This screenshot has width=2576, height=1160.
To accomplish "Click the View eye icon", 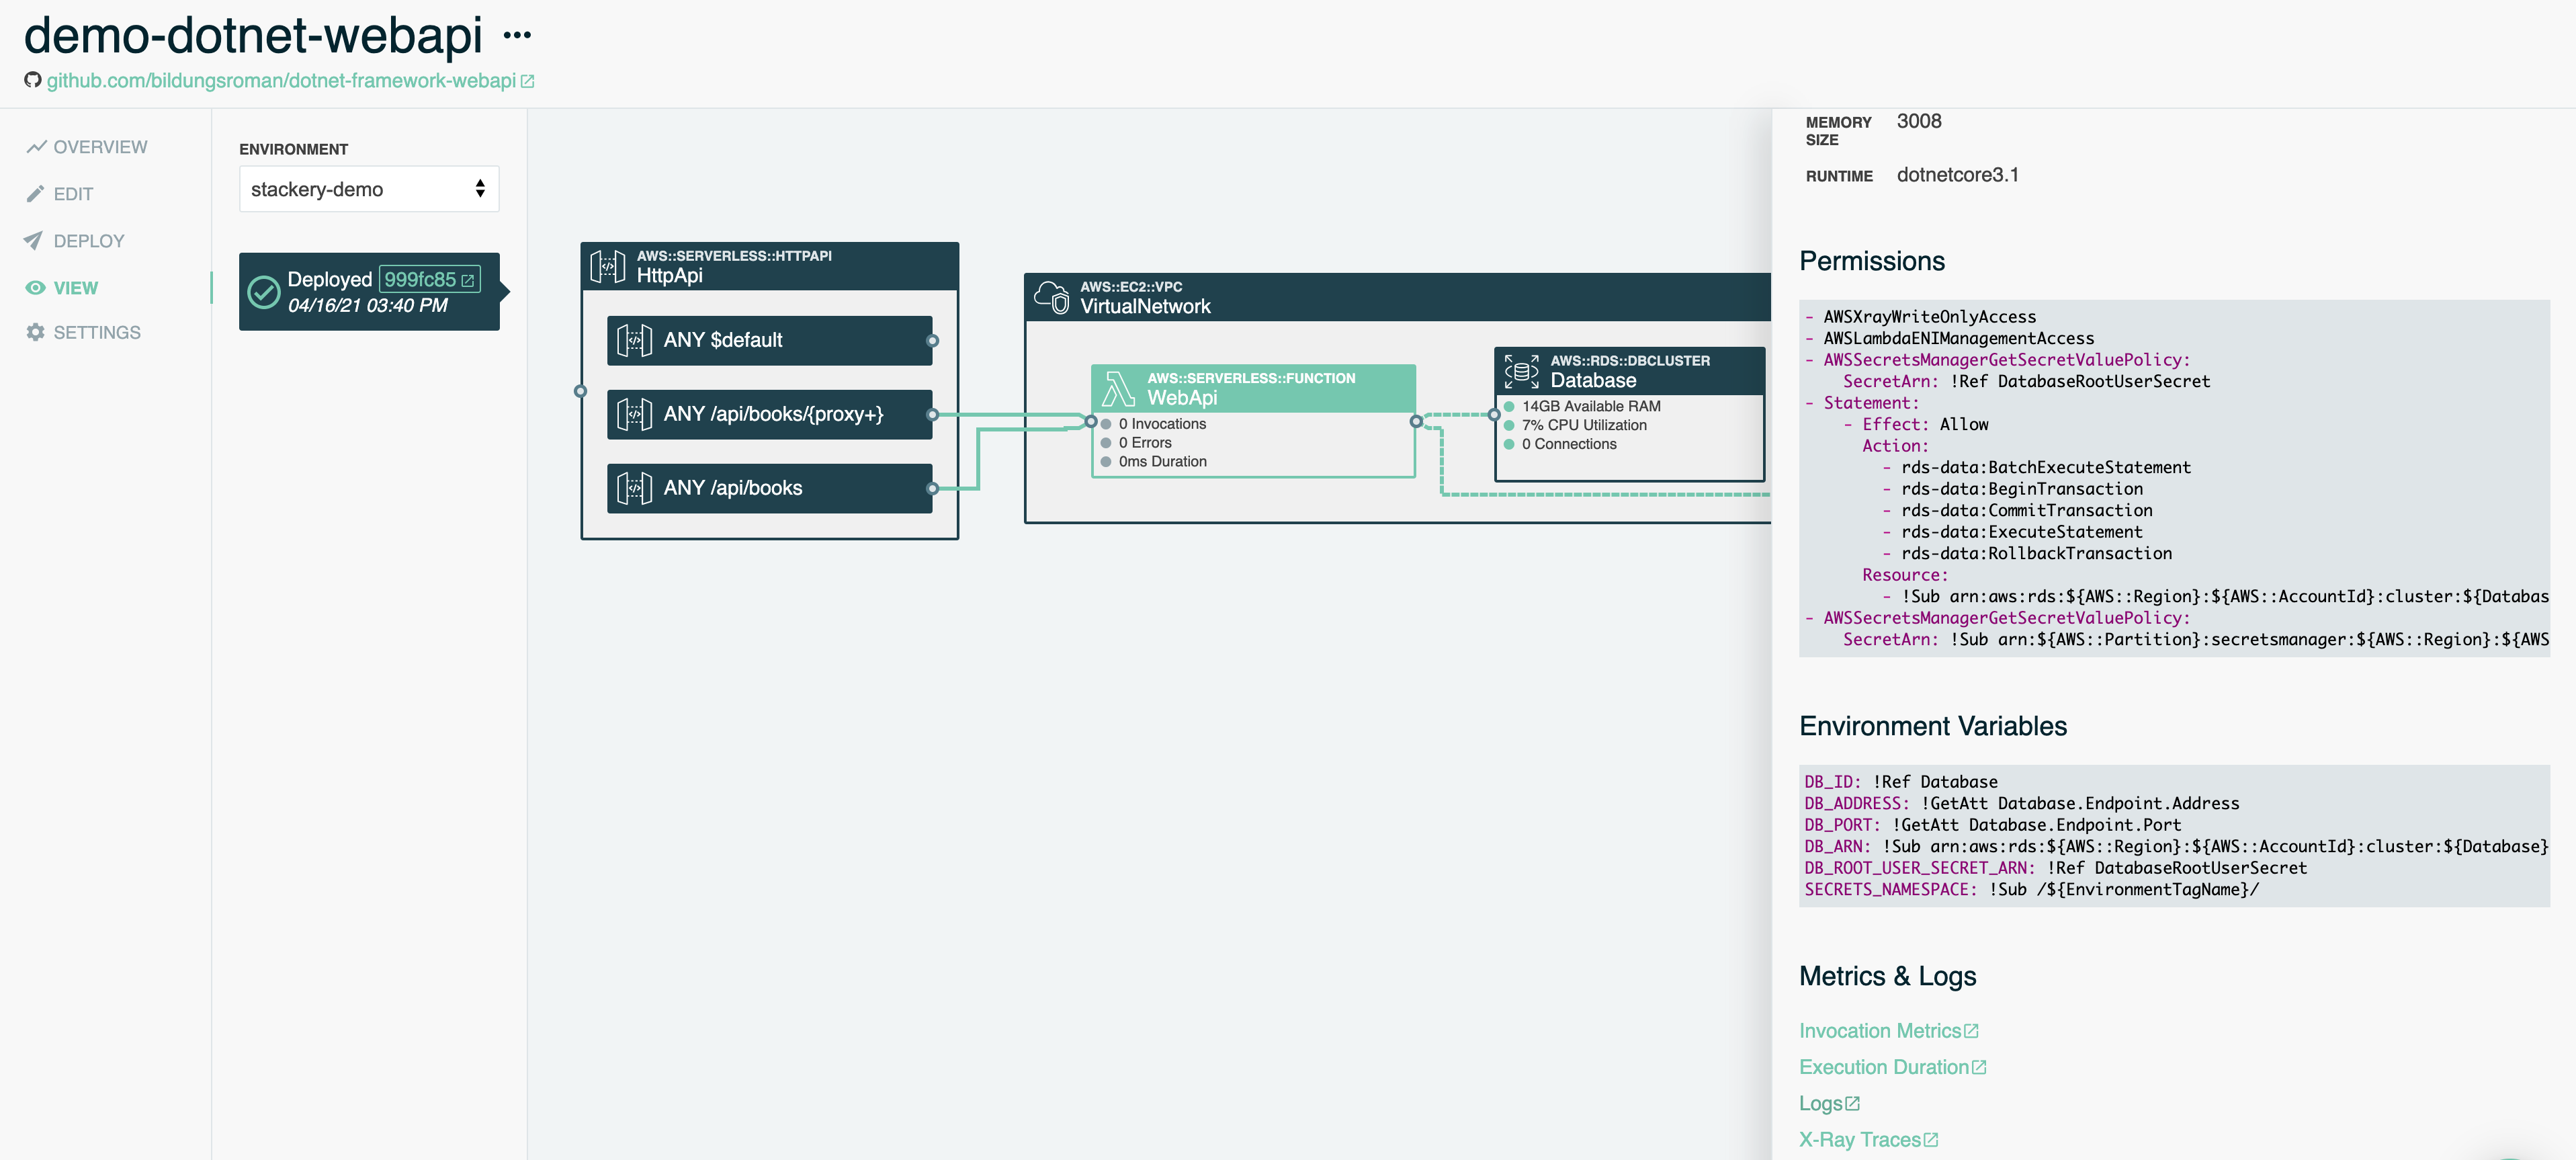I will tap(35, 288).
